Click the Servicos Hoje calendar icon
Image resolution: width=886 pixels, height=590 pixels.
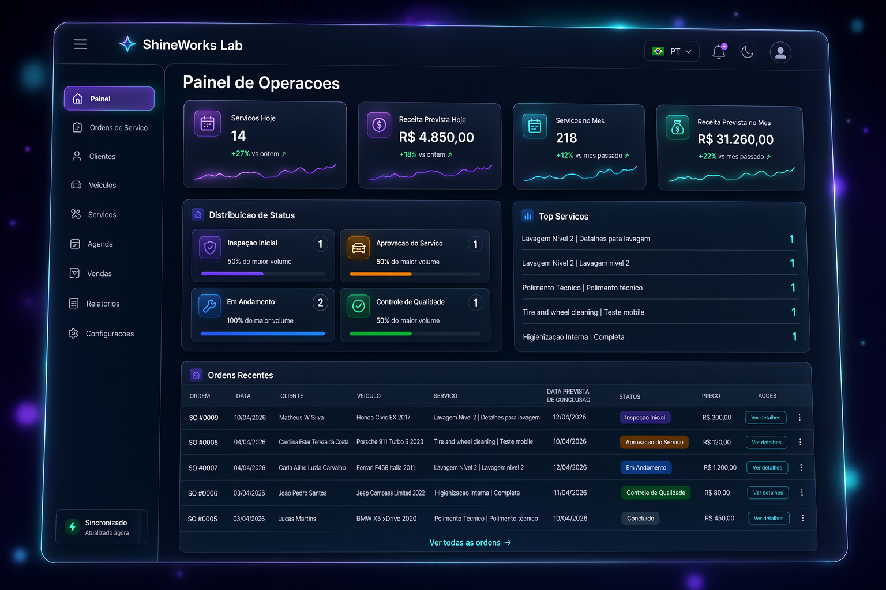tap(207, 123)
